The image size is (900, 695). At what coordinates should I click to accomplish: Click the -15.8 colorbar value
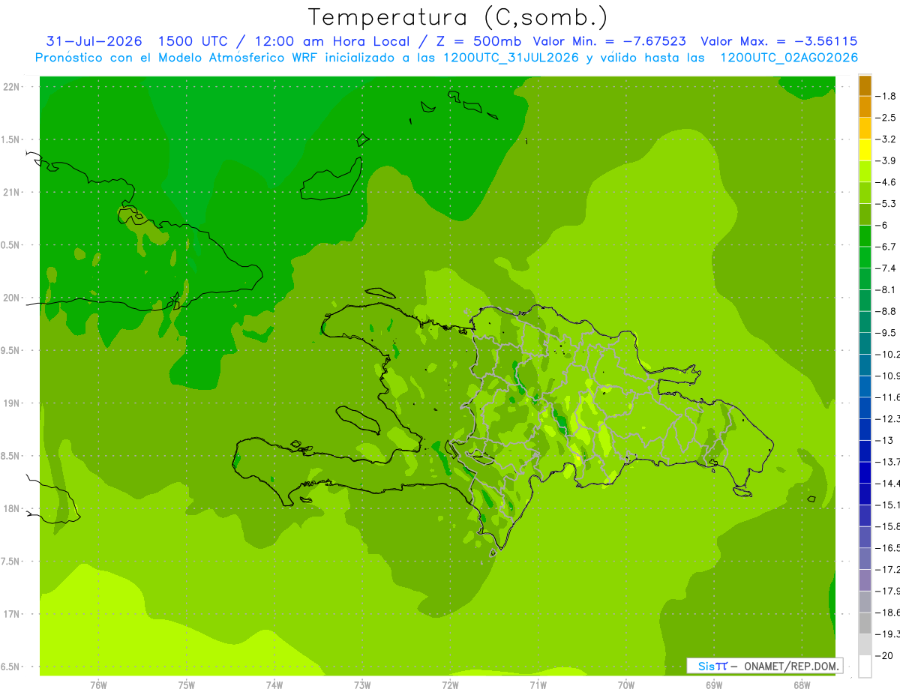(887, 526)
